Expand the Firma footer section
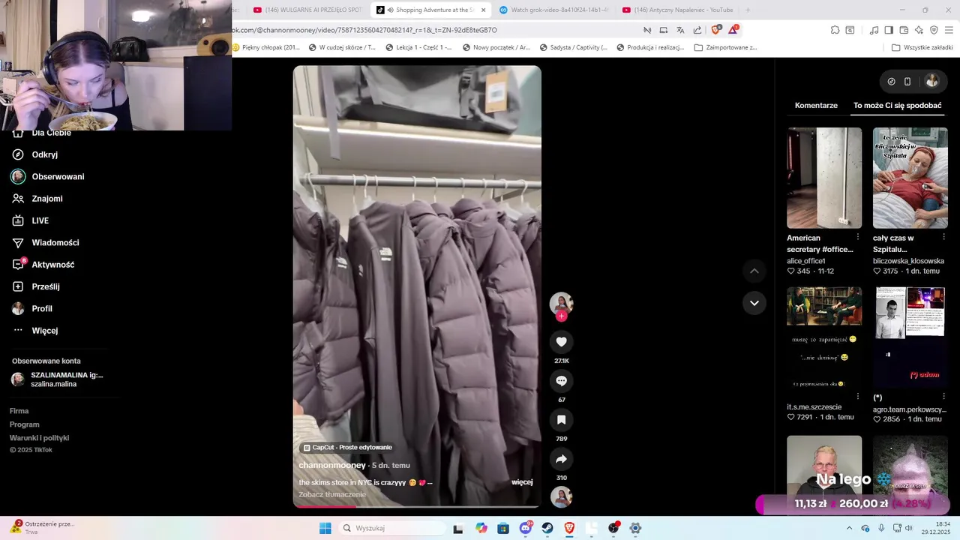960x540 pixels. coord(19,411)
